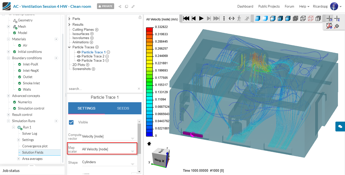Viewport: 345px width, 175px height.
Task: Click the perspective projection crosshair icon
Action: click(329, 18)
